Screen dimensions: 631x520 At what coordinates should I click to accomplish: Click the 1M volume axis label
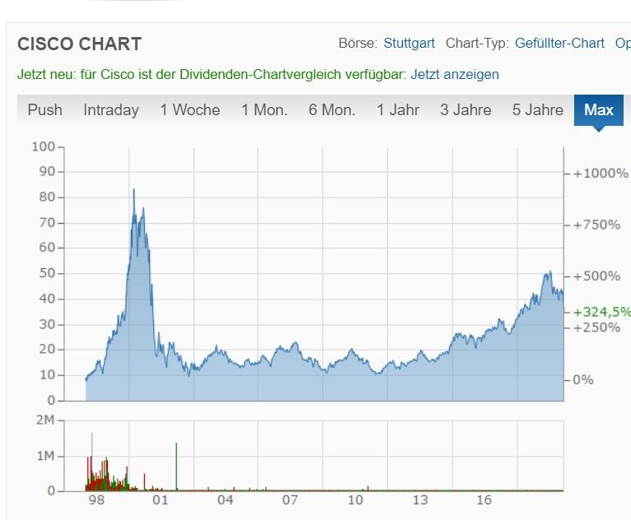click(x=45, y=456)
